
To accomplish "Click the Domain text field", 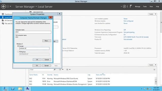I will pyautogui.click(x=34, y=48).
